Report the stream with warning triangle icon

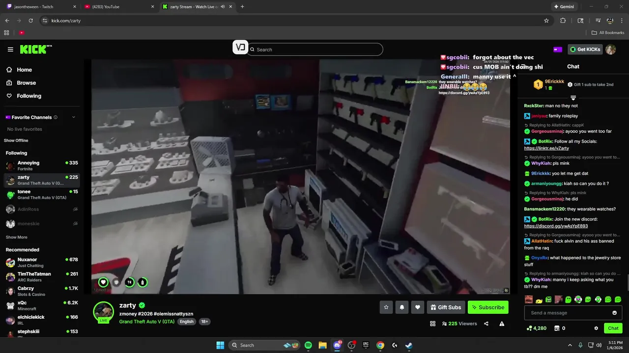(x=502, y=324)
